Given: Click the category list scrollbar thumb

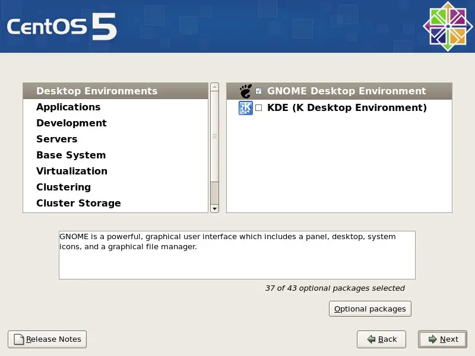Looking at the screenshot, I should (x=214, y=136).
